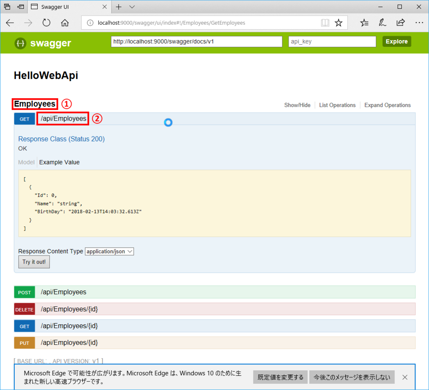Collapse the expanded GET /api/Employees operation
429x390 pixels.
pyautogui.click(x=63, y=118)
